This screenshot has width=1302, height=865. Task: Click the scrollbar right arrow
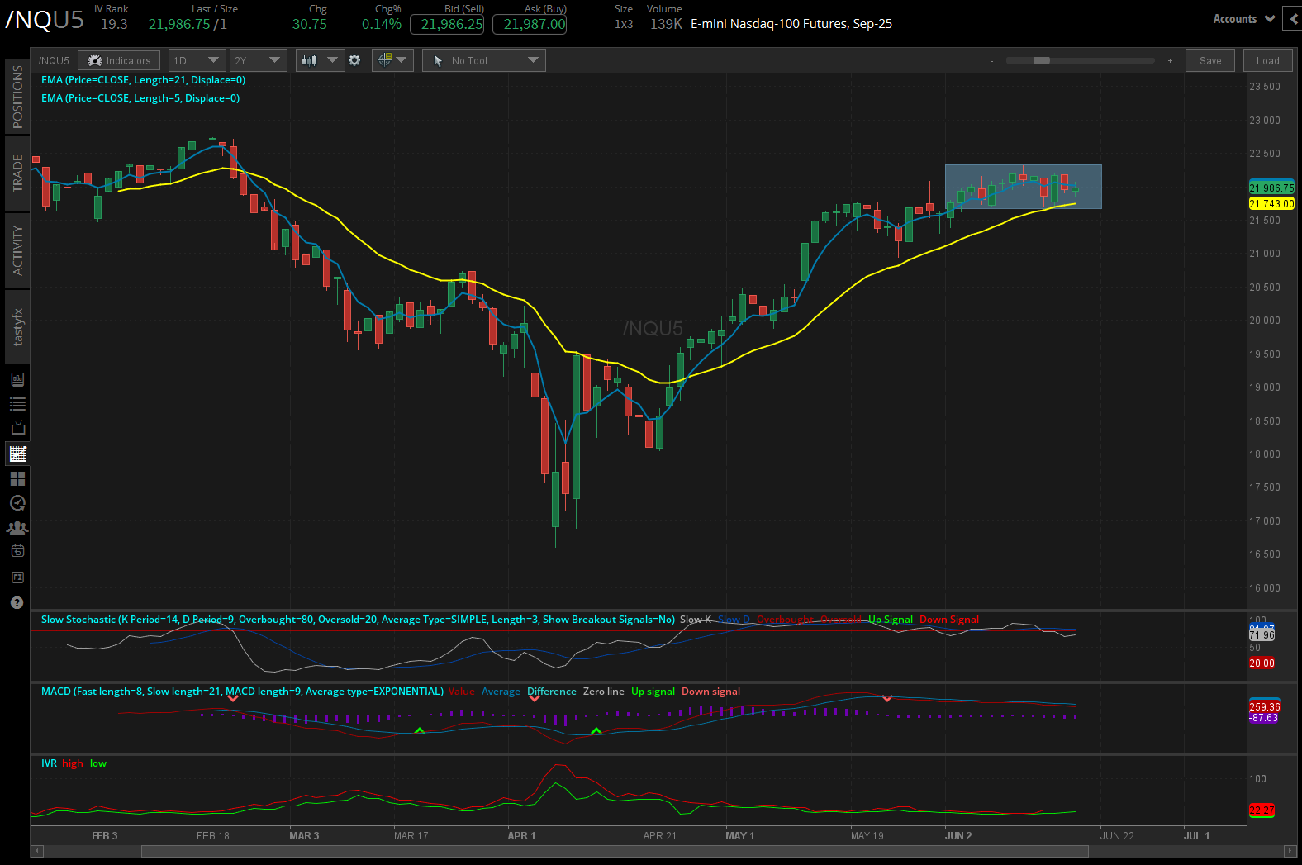(x=1290, y=851)
